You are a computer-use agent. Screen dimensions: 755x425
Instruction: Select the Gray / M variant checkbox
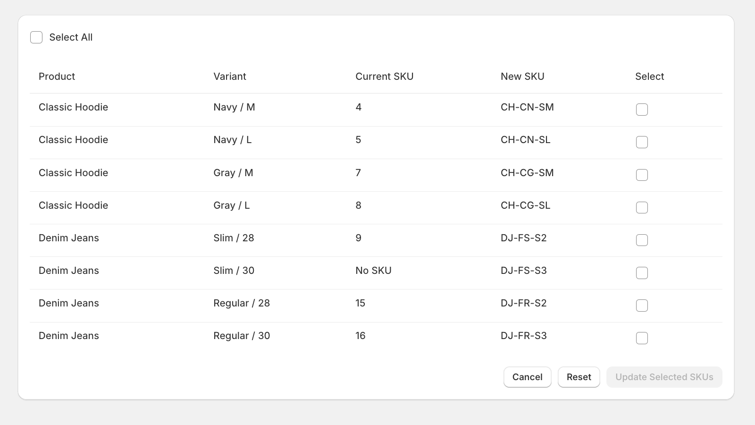click(x=642, y=175)
